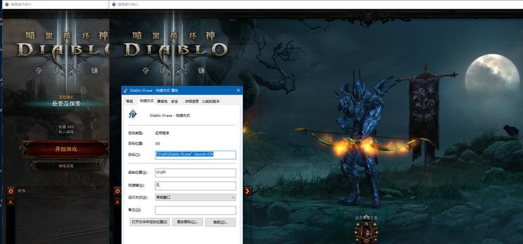
Task: Click the 目标 target path field
Action: (x=196, y=154)
